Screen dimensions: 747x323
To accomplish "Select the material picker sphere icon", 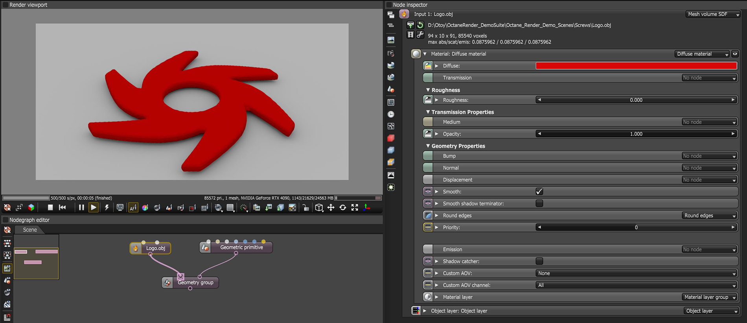I will [157, 207].
